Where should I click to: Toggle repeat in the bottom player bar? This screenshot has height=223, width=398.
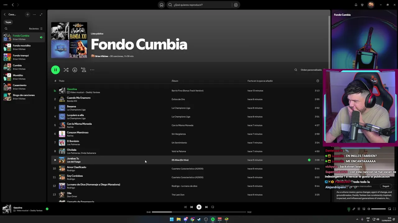(x=213, y=207)
